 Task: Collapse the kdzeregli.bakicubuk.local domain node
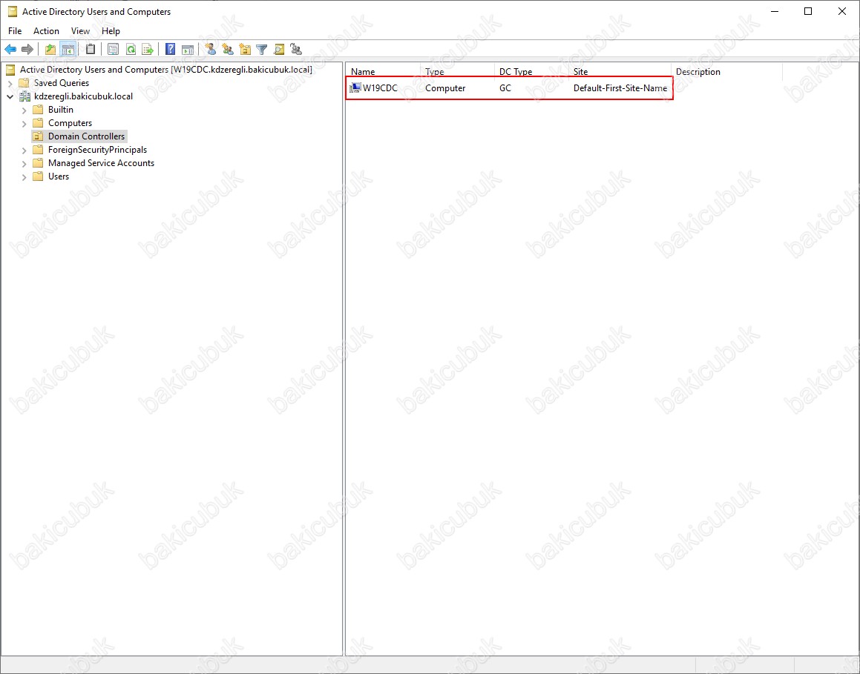pyautogui.click(x=10, y=96)
